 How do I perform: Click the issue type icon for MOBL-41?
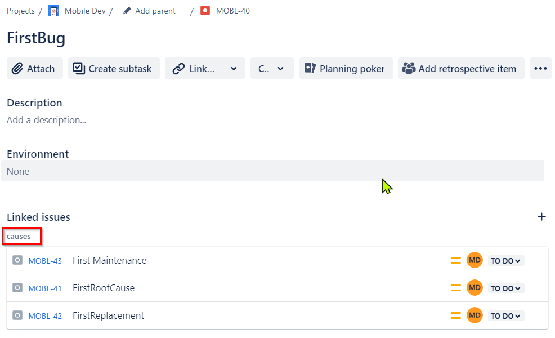[17, 288]
